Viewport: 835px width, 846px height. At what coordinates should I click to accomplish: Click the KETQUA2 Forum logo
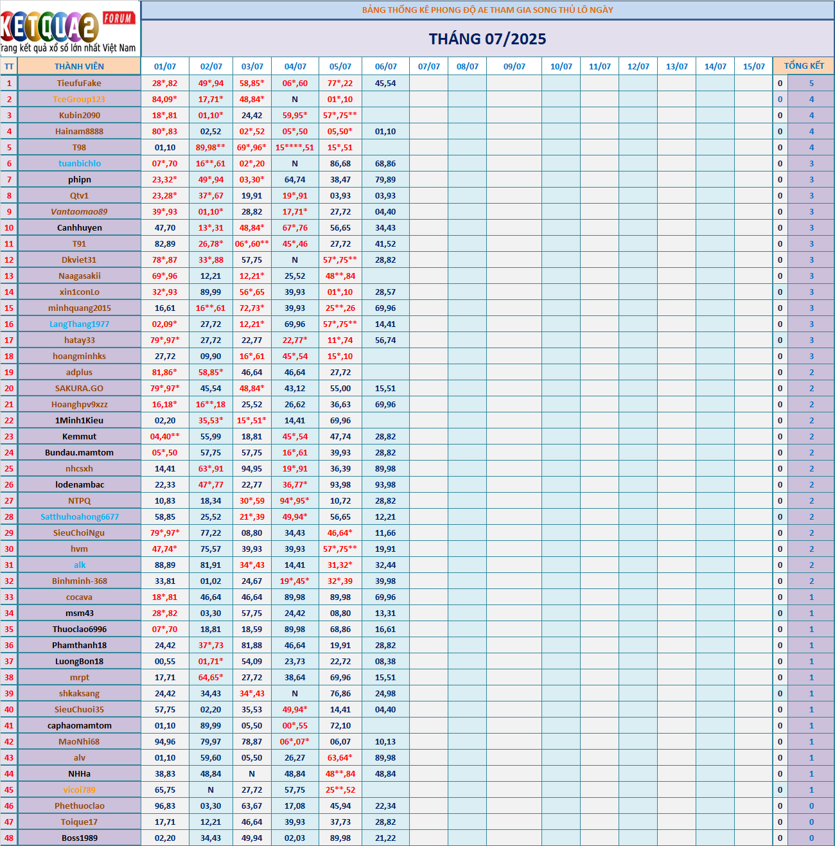pos(69,29)
